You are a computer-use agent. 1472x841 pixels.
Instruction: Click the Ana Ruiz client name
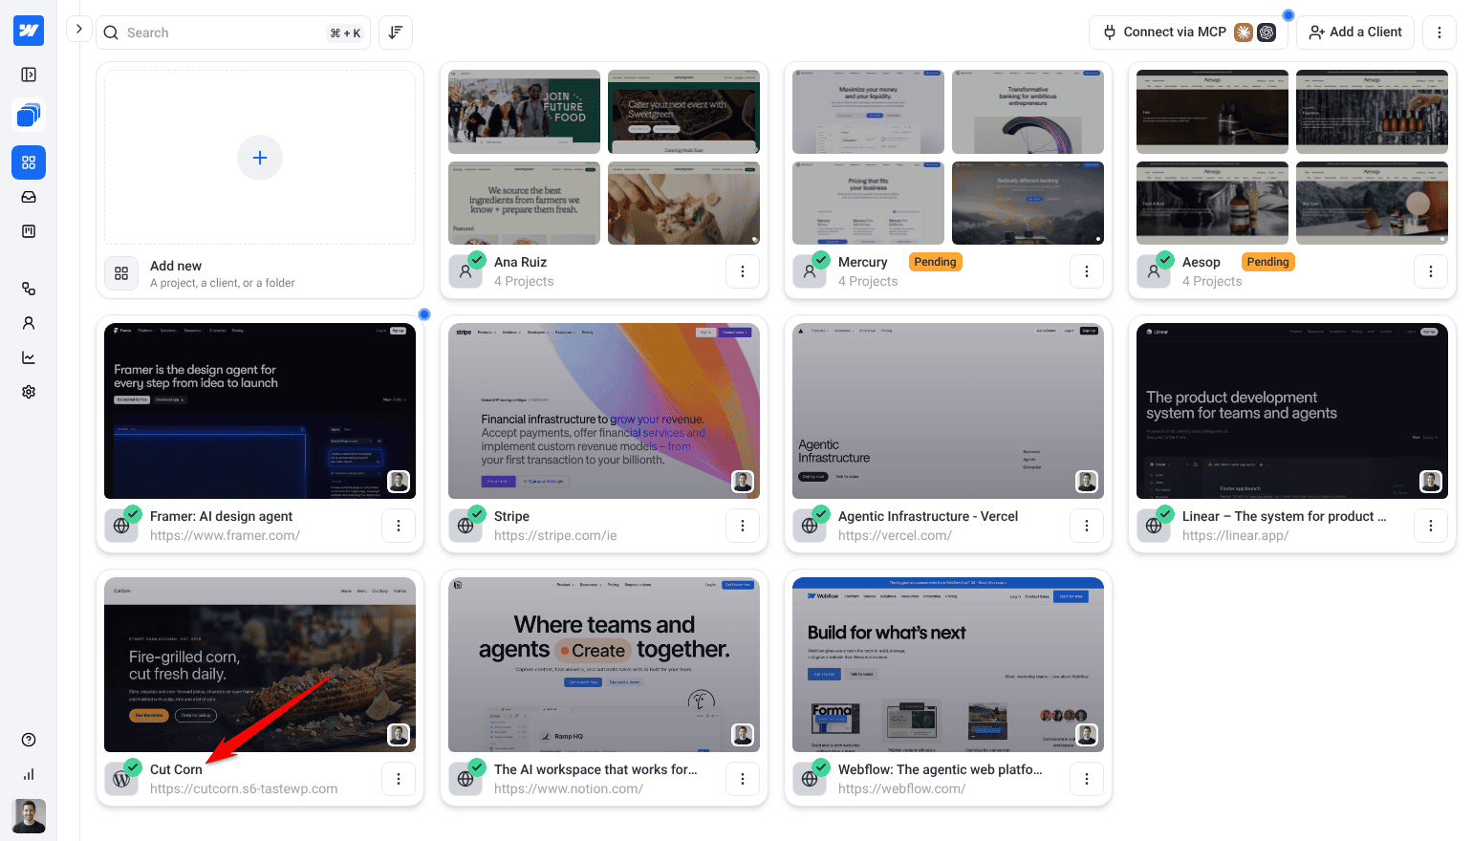(521, 262)
